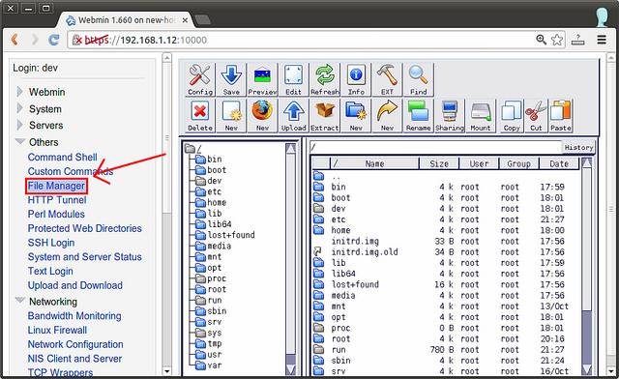Open the Info toolbar icon
This screenshot has width=619, height=379.
pos(356,79)
